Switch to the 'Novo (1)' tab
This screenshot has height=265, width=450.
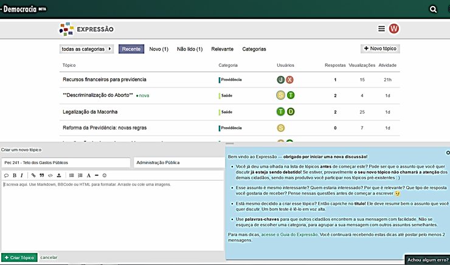(159, 49)
